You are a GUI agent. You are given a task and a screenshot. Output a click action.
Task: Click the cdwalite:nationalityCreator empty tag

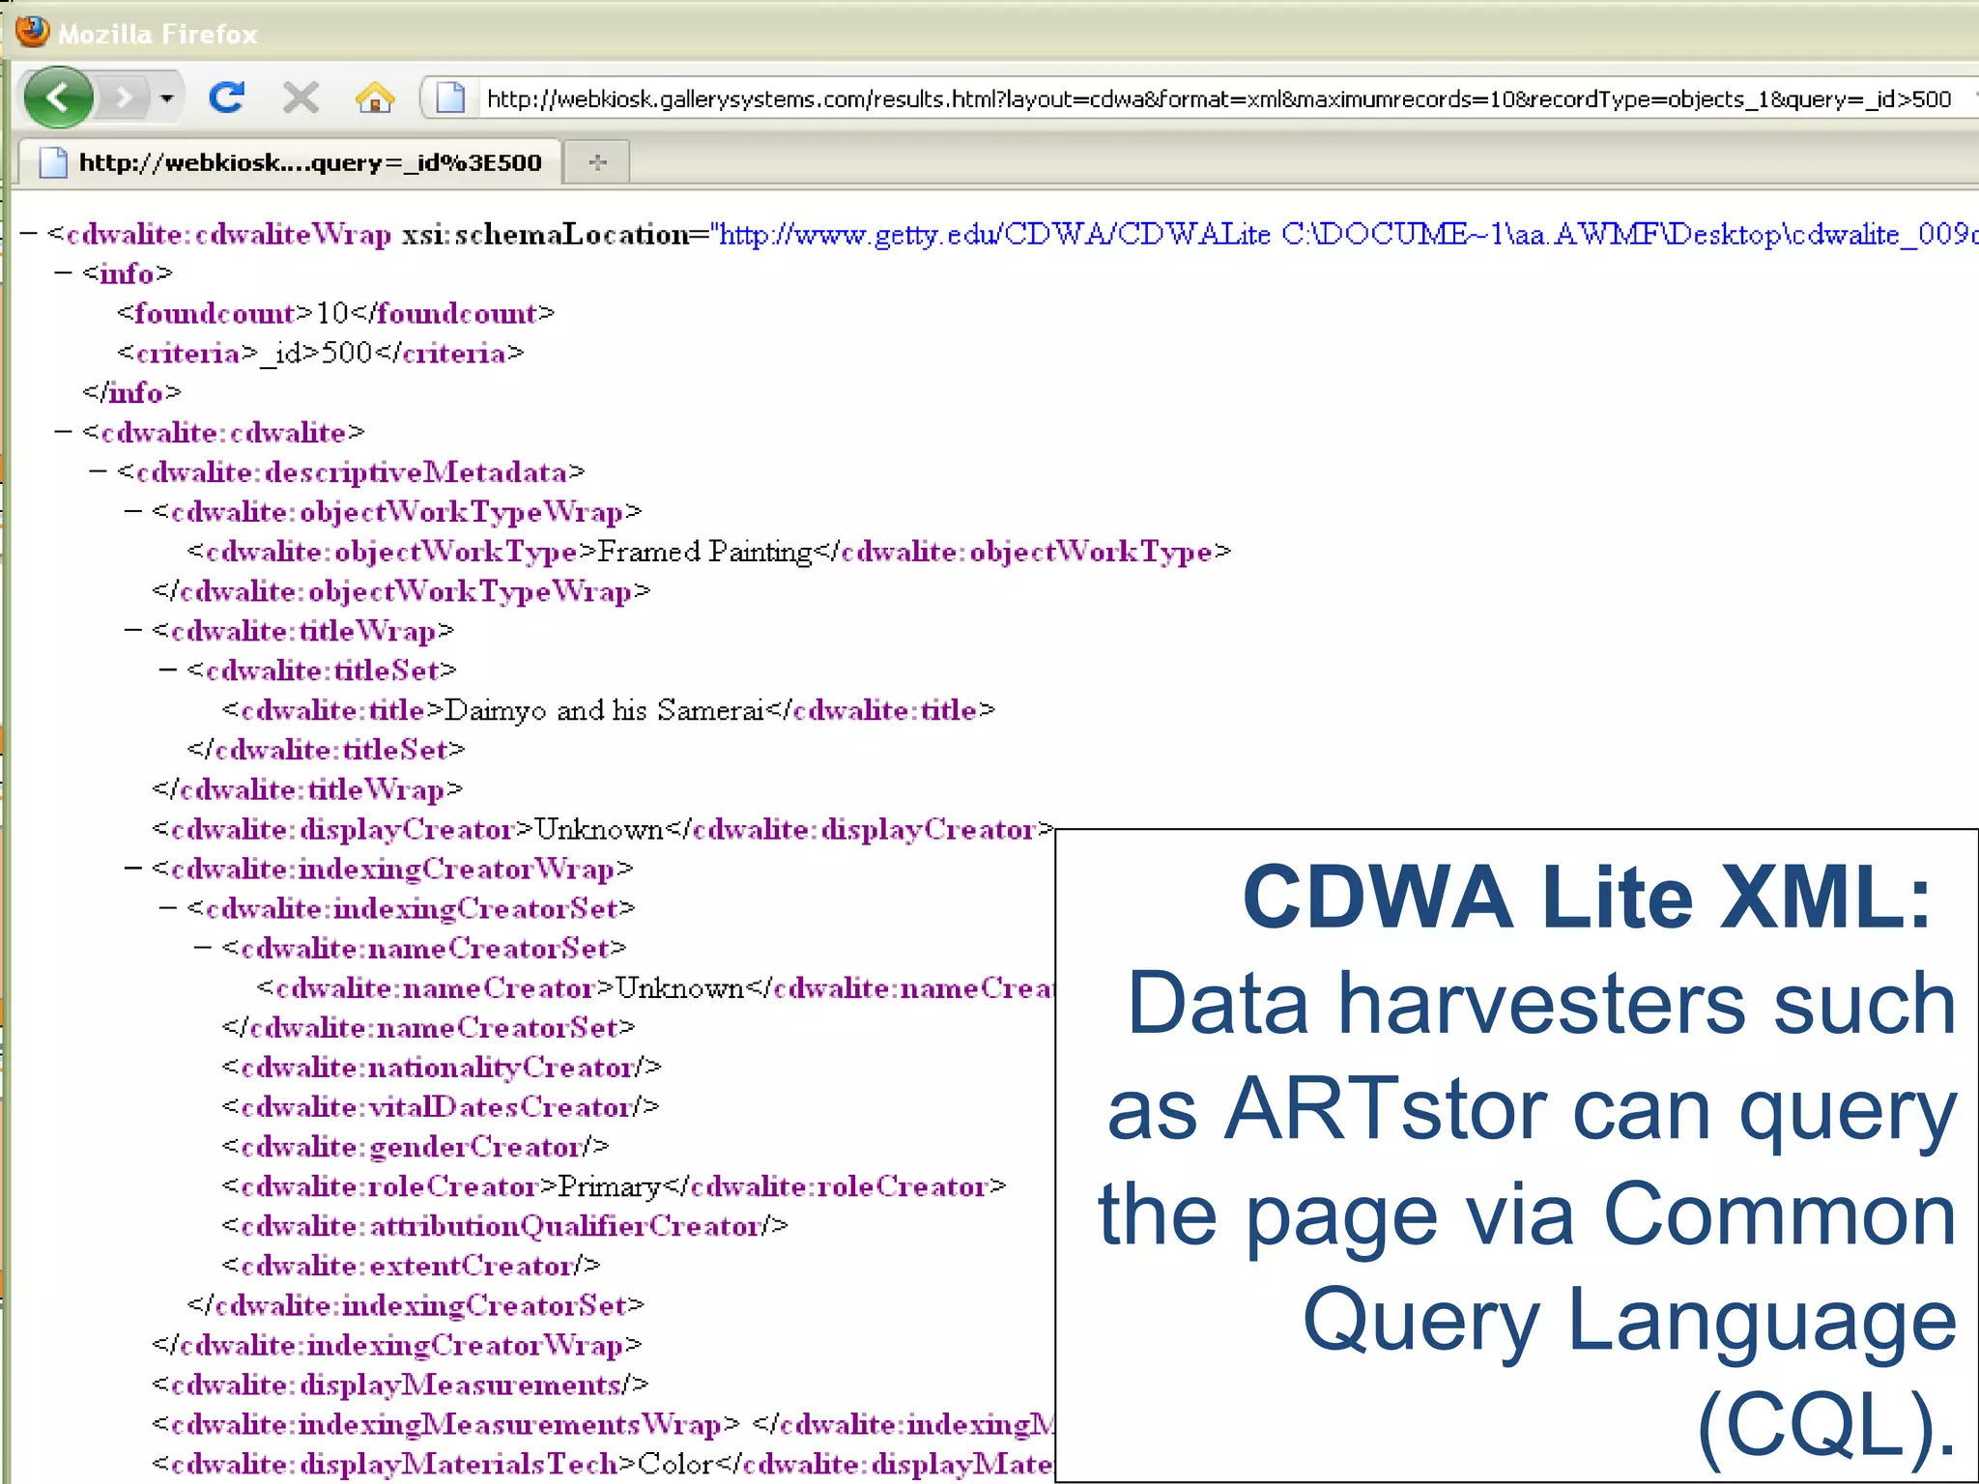click(442, 1068)
